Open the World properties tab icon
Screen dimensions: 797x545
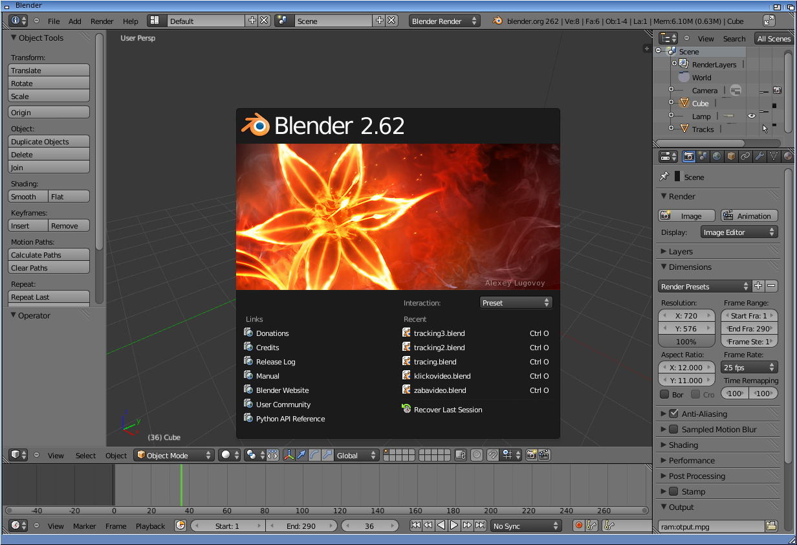coord(717,157)
